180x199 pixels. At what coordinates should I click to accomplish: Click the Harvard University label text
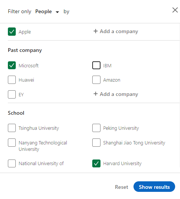click(x=122, y=164)
